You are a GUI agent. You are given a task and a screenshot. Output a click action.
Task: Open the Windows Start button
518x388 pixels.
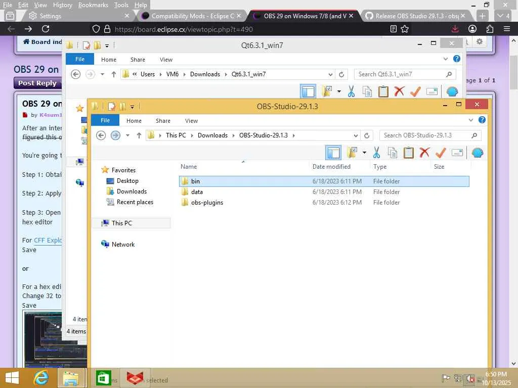tap(12, 378)
